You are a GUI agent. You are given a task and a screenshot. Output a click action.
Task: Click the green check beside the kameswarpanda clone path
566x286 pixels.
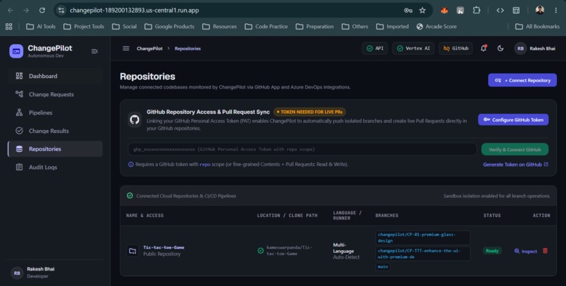coord(261,251)
